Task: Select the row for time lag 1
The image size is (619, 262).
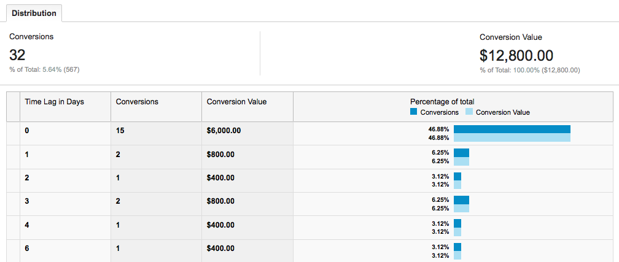Action: (27, 155)
